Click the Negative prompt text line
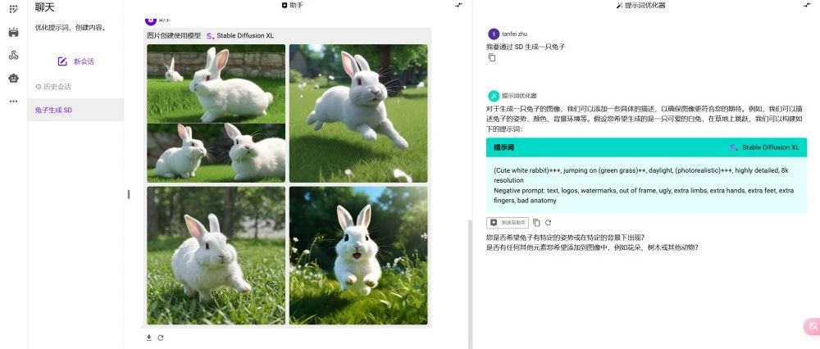The image size is (820, 349). click(x=643, y=196)
